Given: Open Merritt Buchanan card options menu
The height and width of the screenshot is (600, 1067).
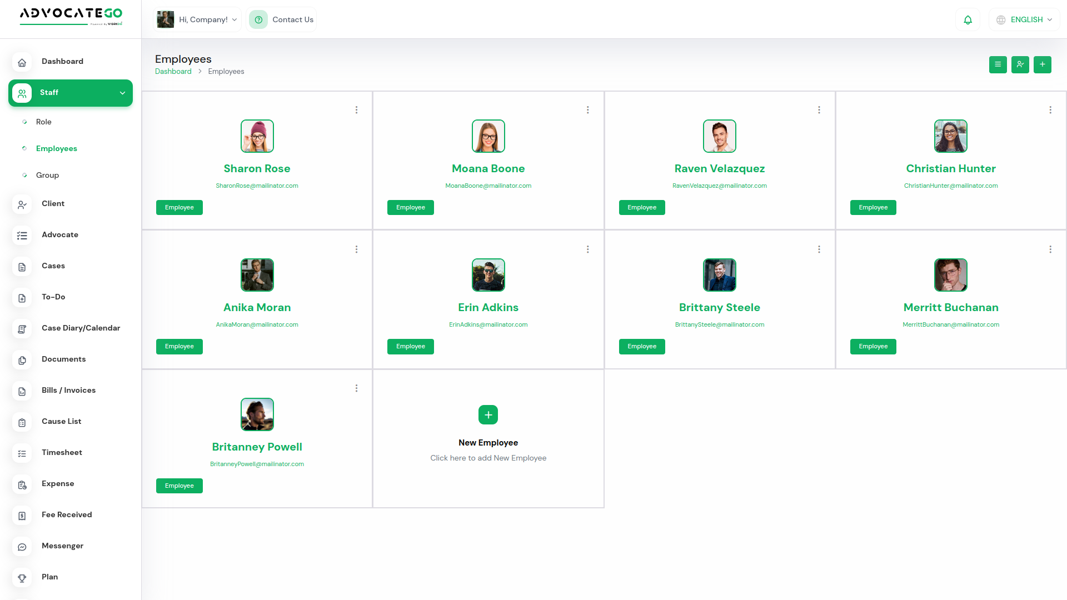Looking at the screenshot, I should coord(1050,249).
